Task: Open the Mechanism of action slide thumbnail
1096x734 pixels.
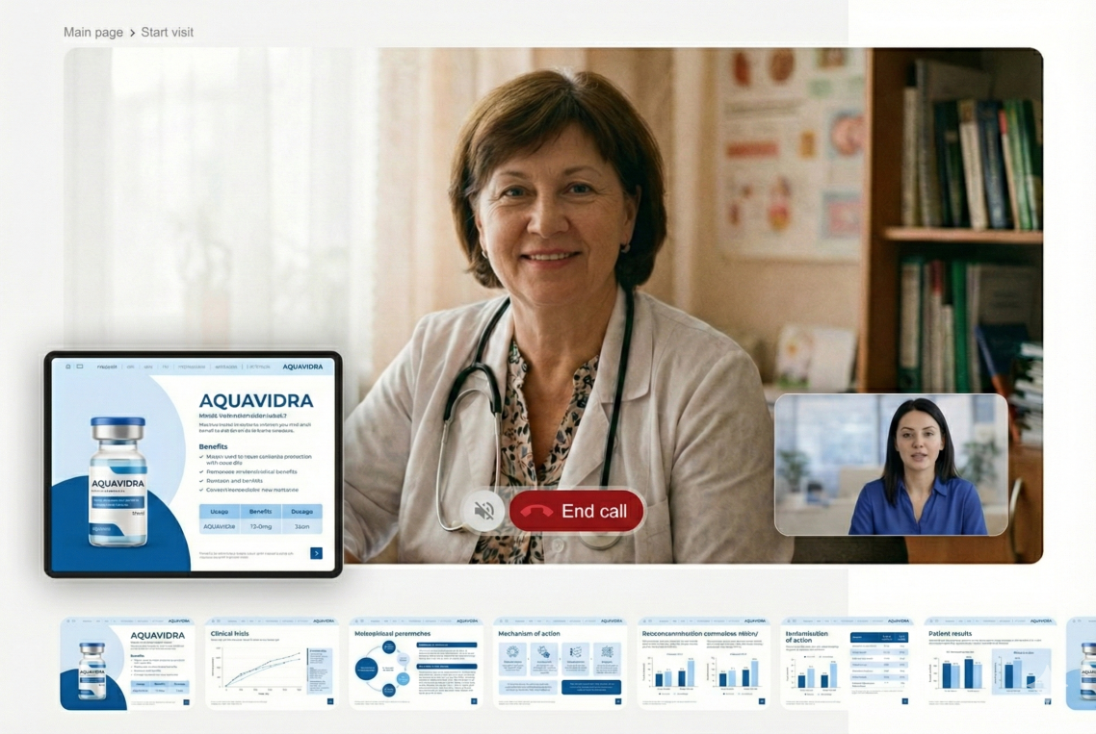Action: click(560, 664)
